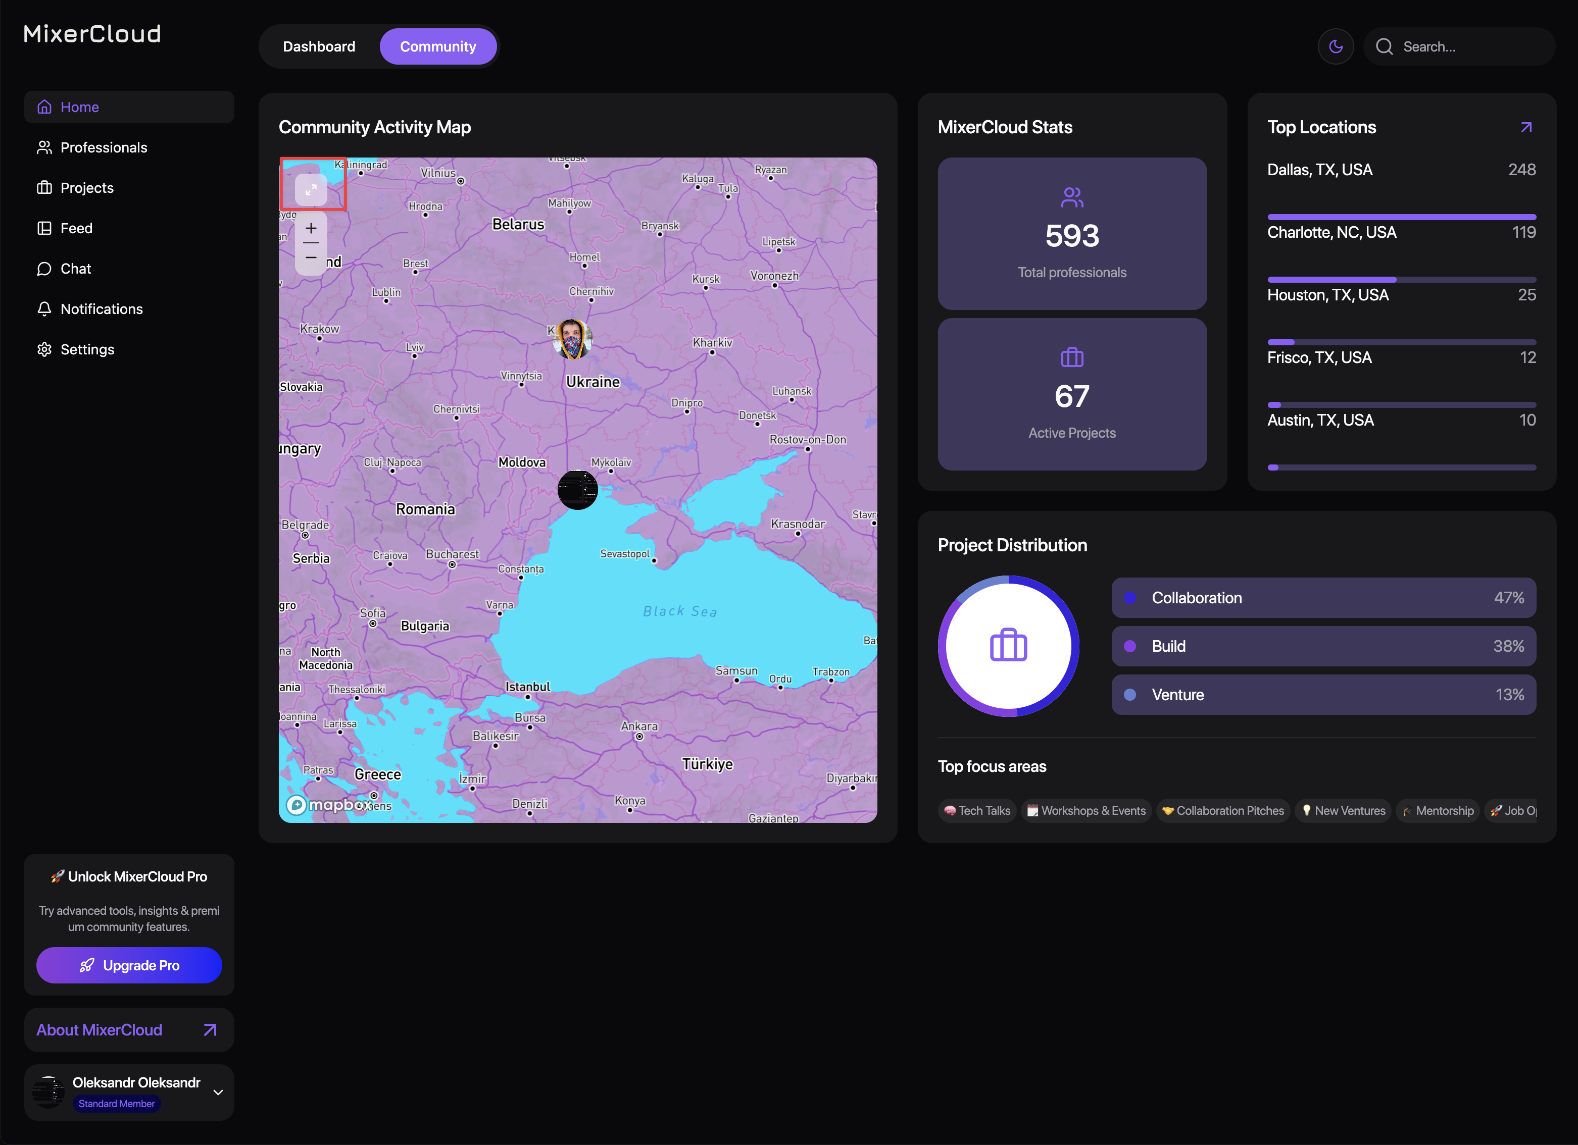Screen dimensions: 1578x1145
Task: Zoom in on the activity map
Action: 310,228
